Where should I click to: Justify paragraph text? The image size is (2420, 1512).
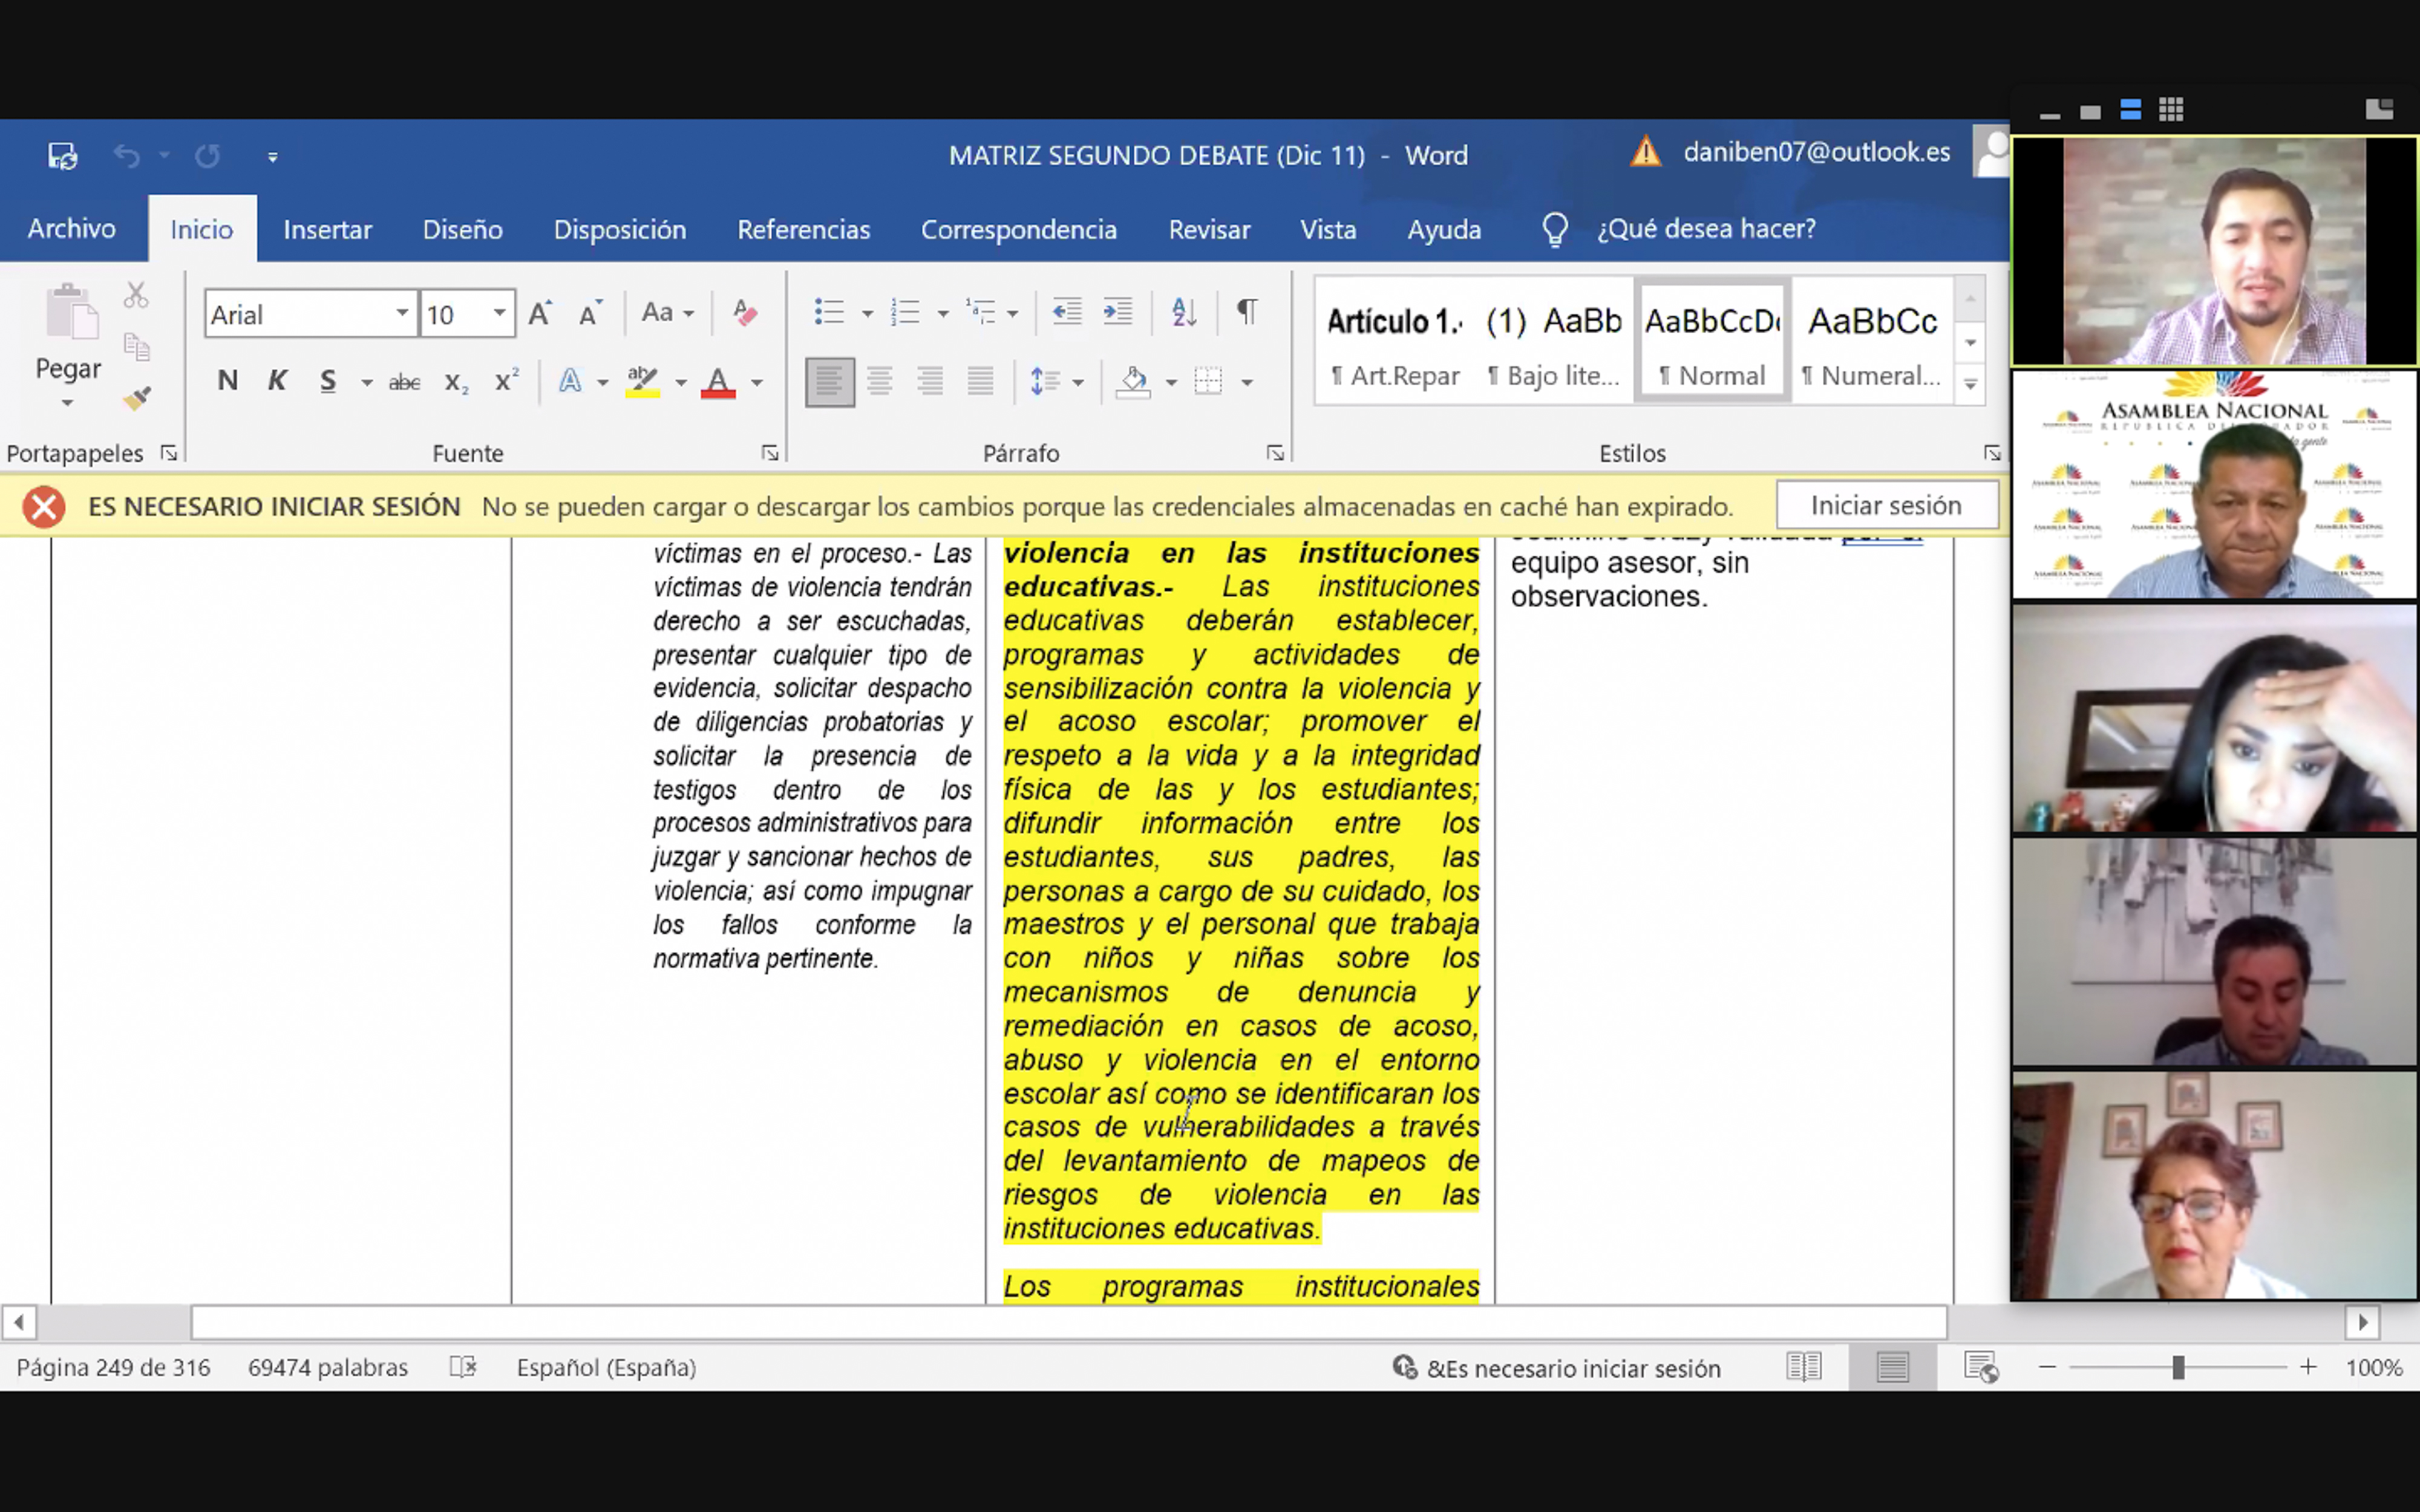point(980,382)
